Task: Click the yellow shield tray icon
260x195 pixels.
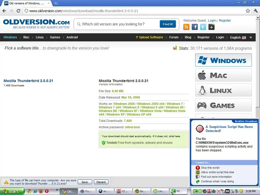Action: tap(241, 191)
